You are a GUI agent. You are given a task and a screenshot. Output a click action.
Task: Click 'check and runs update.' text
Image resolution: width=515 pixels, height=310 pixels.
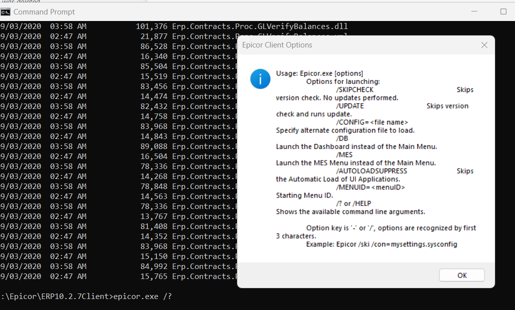click(x=314, y=114)
